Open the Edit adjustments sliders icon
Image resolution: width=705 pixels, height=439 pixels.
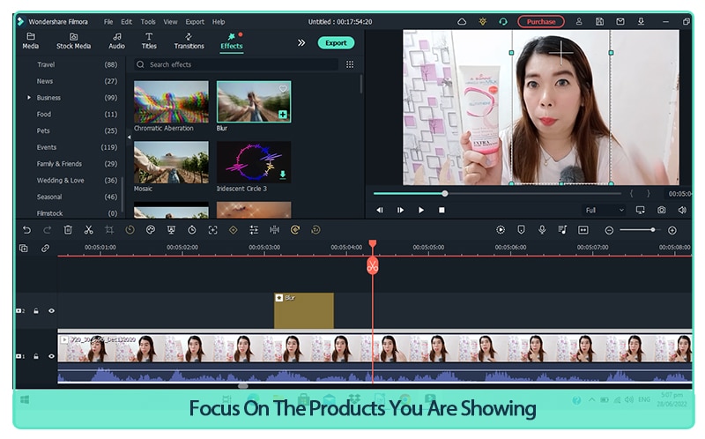(x=254, y=230)
